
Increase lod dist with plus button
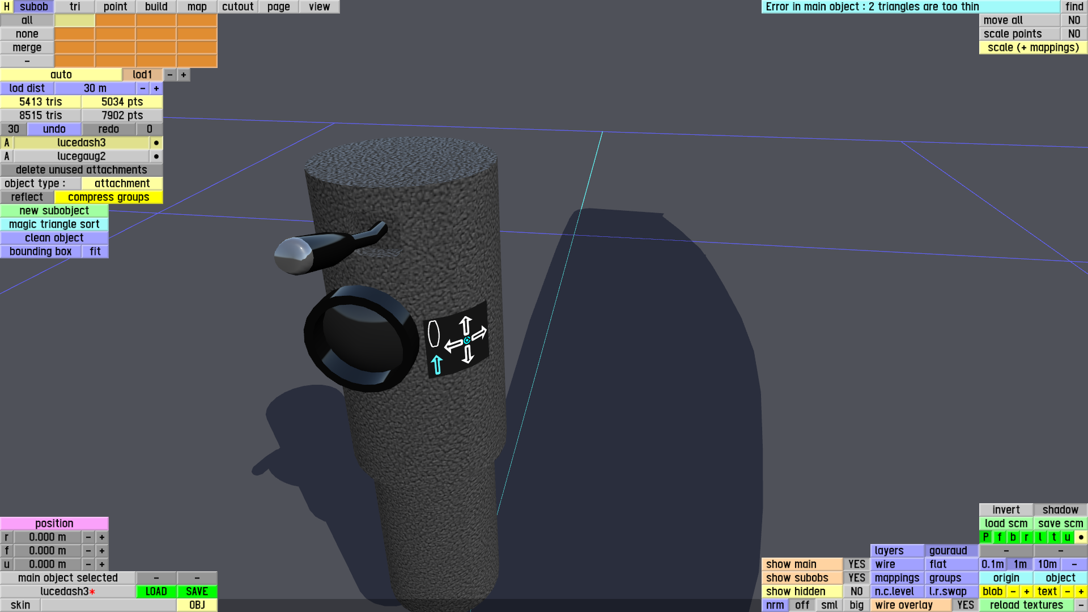pyautogui.click(x=156, y=88)
